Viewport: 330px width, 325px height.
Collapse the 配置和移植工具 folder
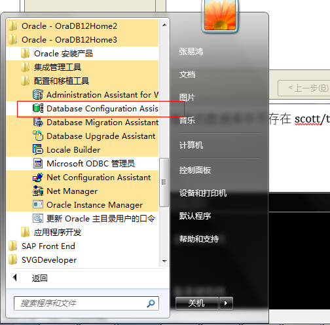82,81
